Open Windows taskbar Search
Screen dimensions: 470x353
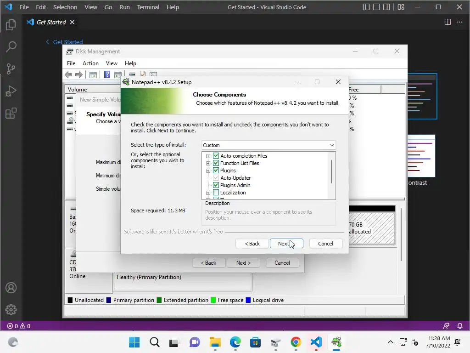tap(155, 342)
